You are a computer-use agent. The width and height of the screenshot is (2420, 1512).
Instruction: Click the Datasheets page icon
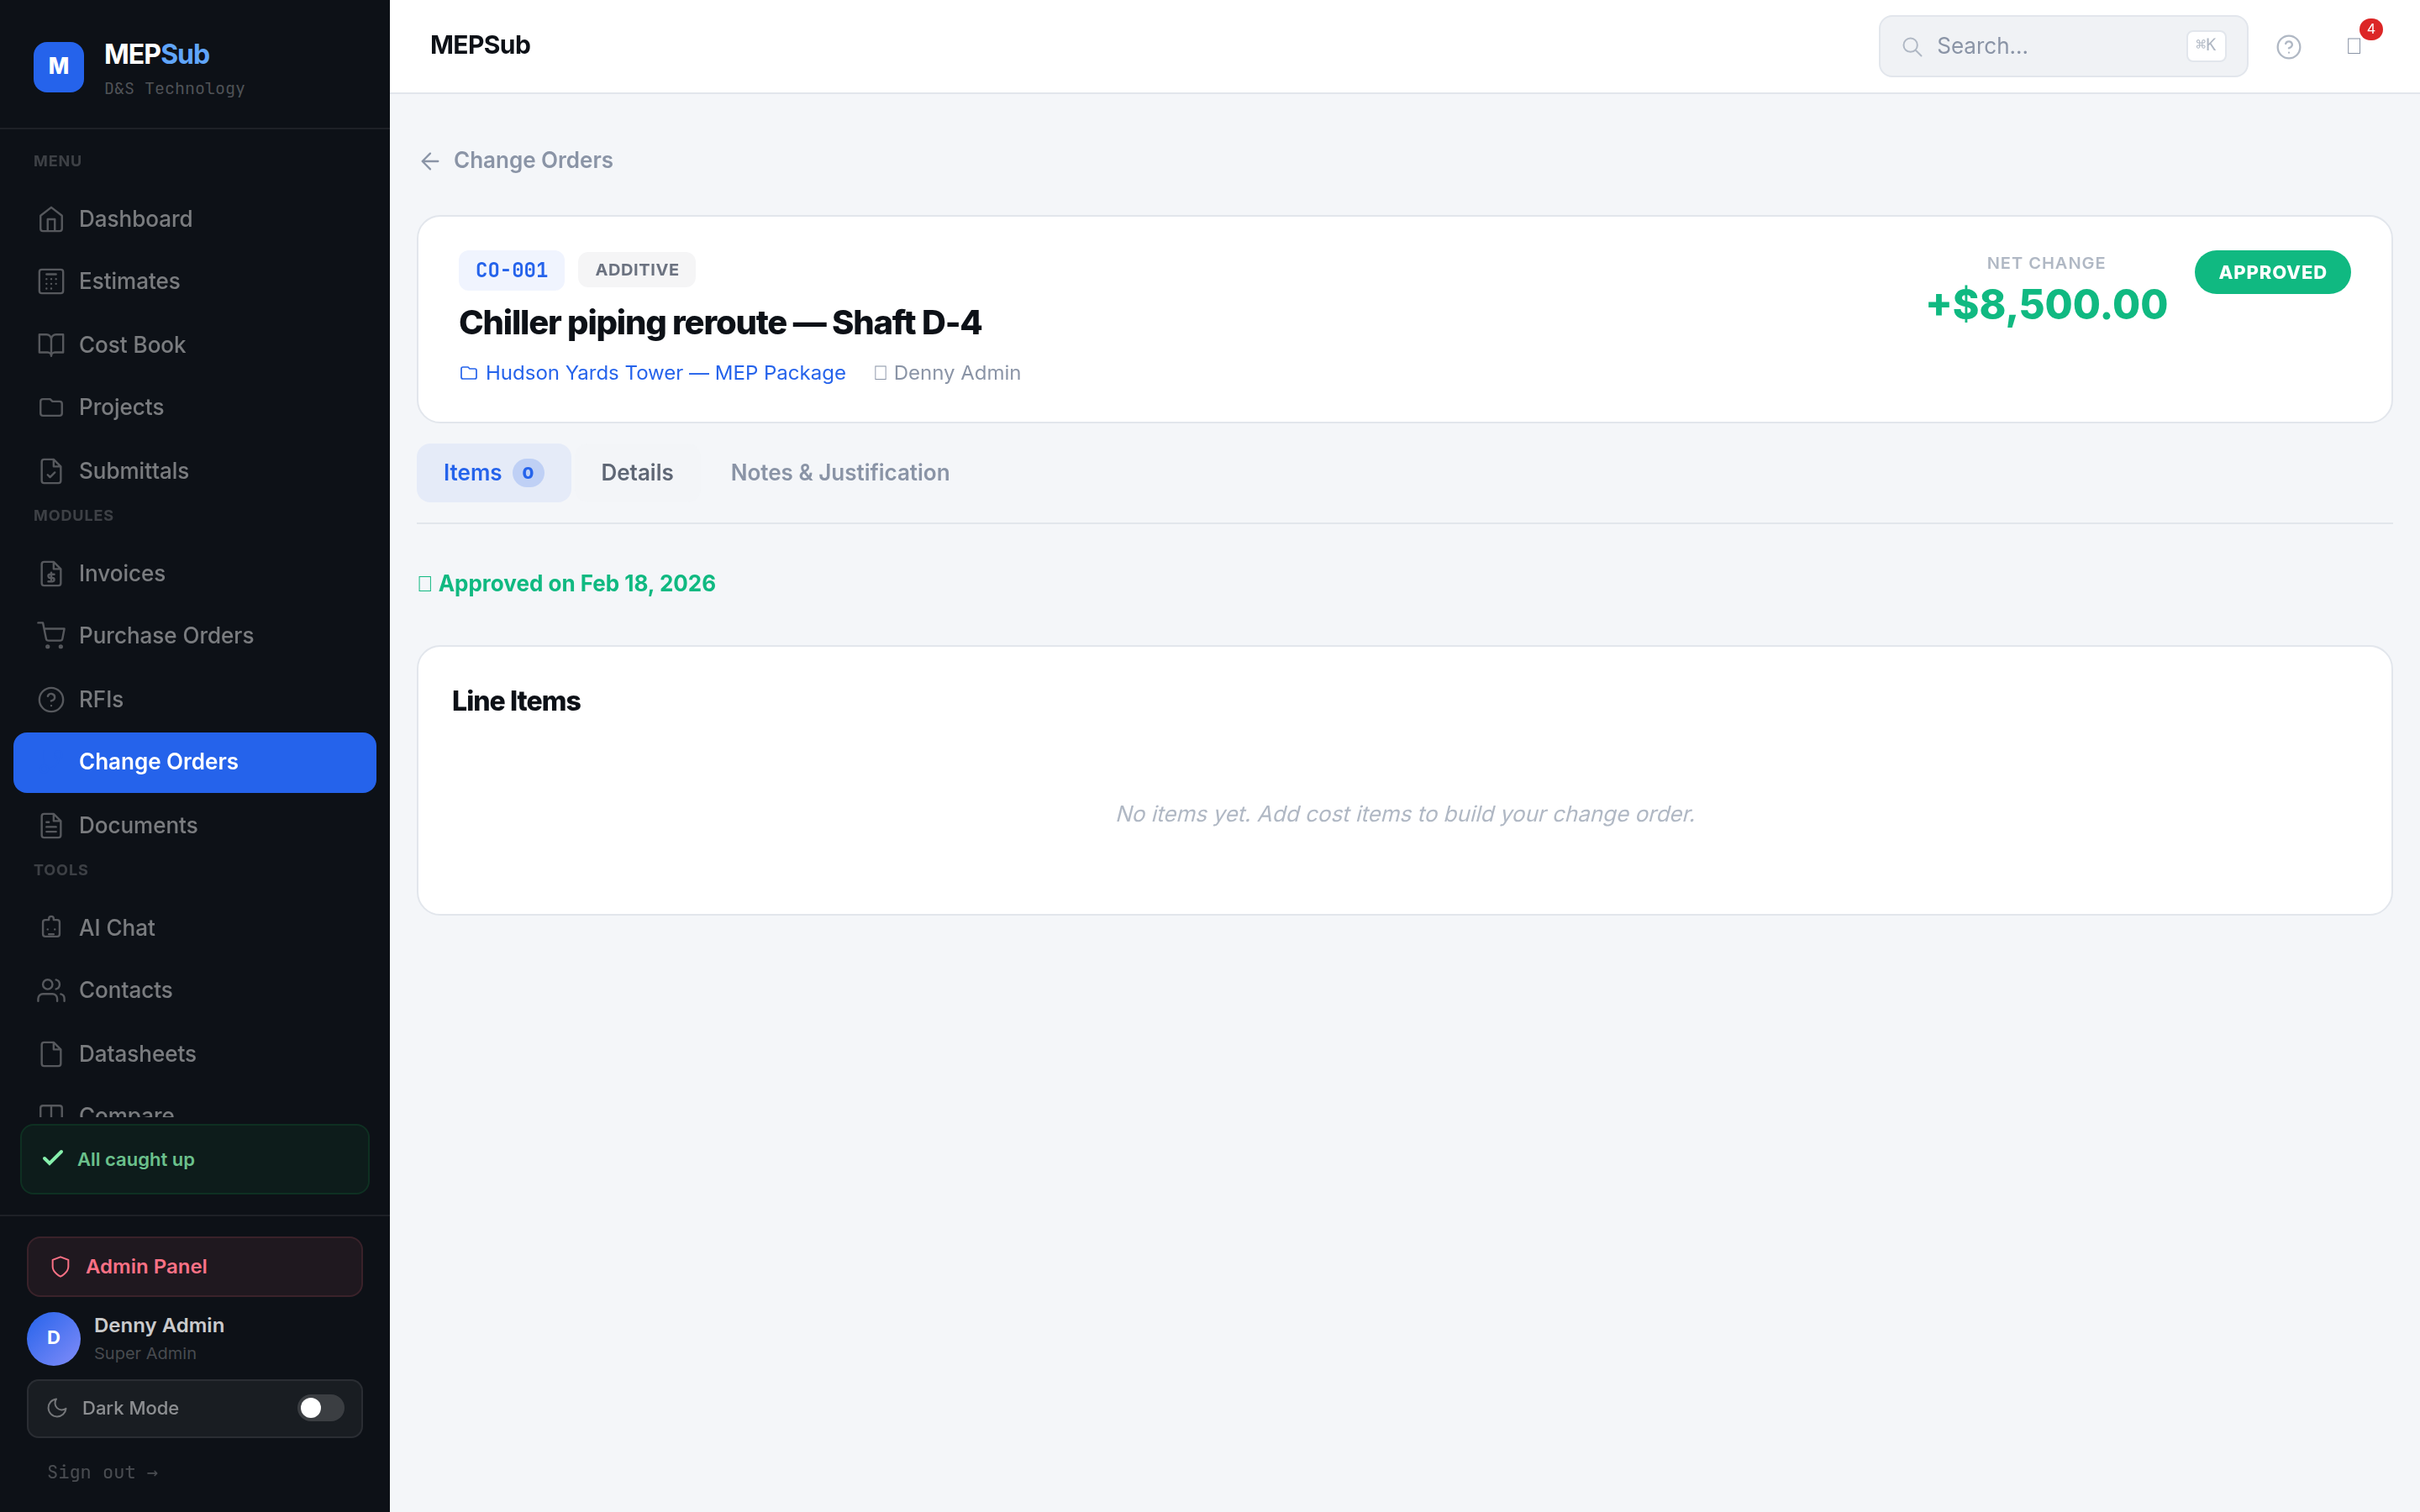pos(51,1054)
